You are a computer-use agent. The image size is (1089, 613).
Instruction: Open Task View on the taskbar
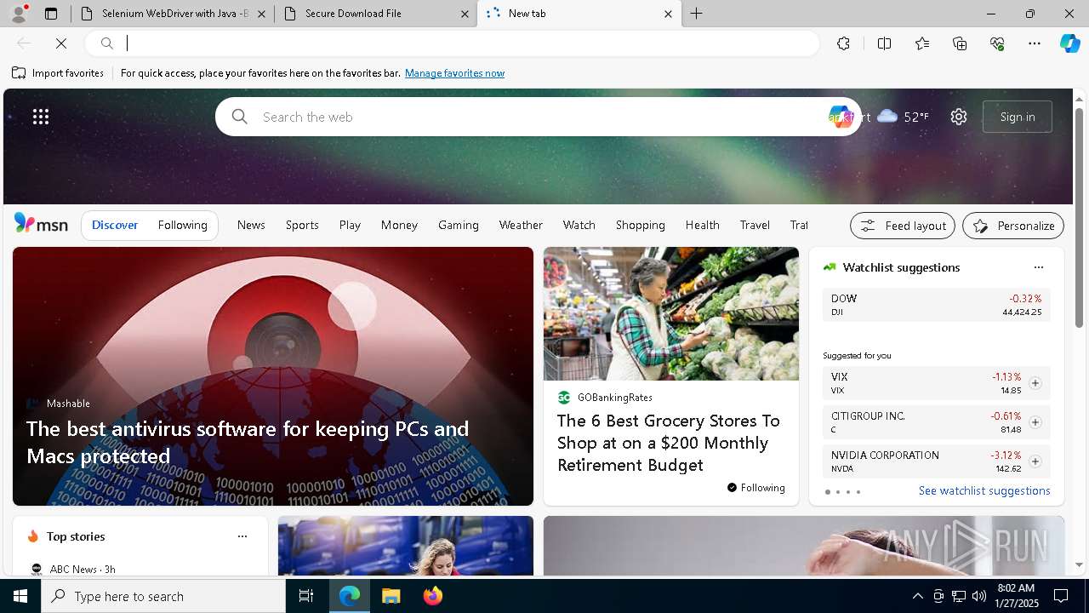[x=306, y=596]
